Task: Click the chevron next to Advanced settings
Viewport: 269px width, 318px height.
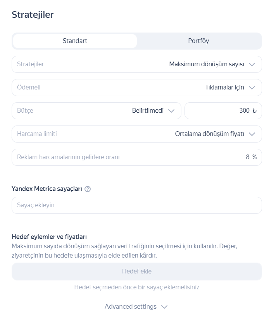Action: point(164,307)
